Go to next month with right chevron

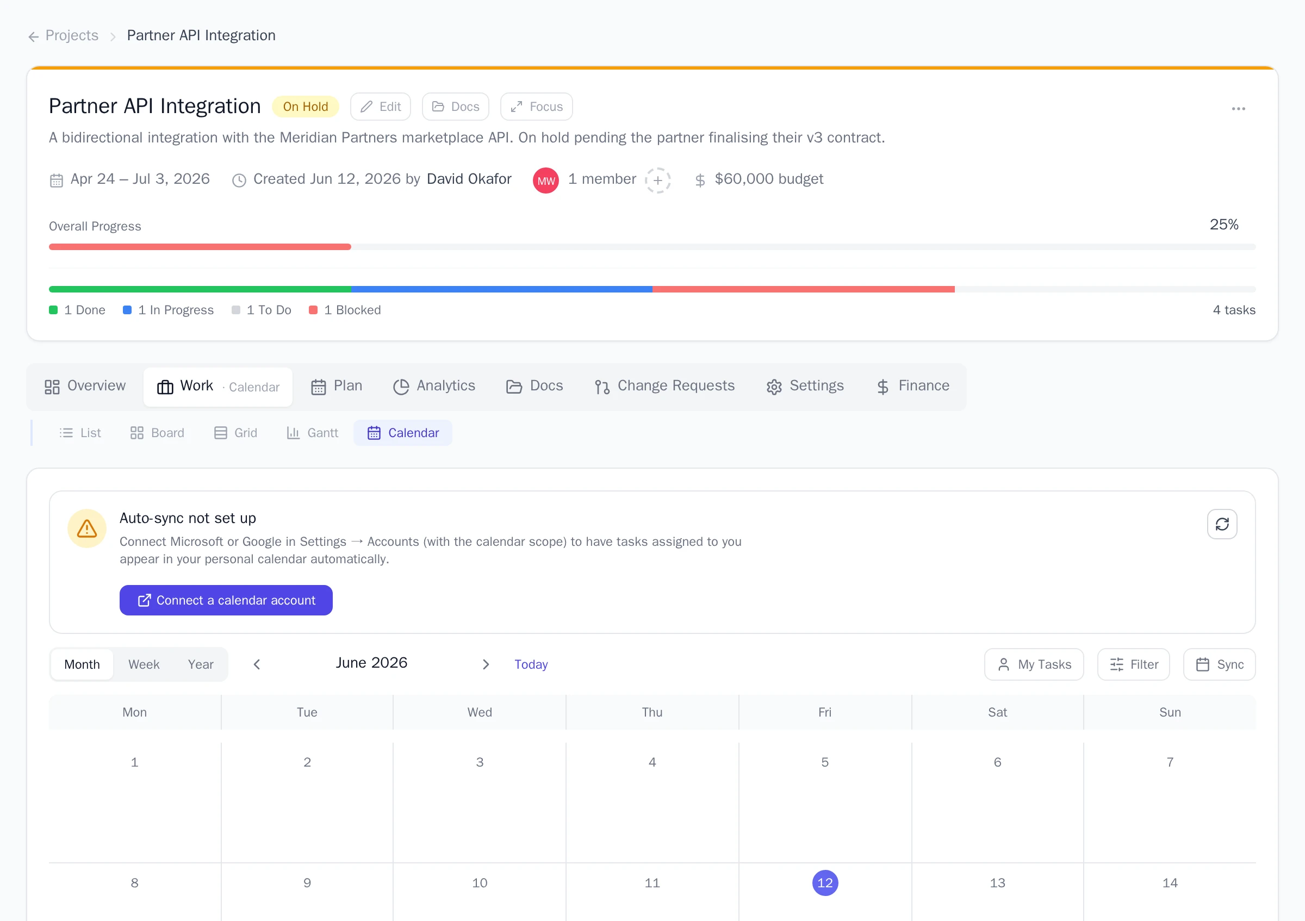[486, 664]
